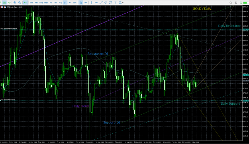This screenshot has height=144, width=249.
Task: Select the M1 timeframe
Action: pos(31,2)
